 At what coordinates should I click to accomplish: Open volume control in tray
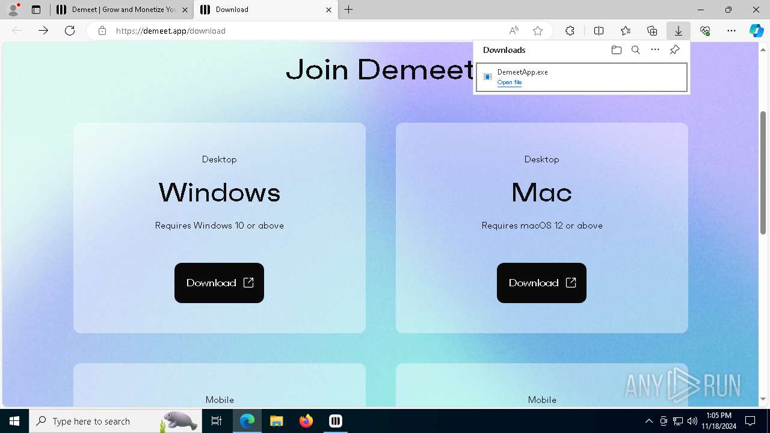tap(692, 421)
